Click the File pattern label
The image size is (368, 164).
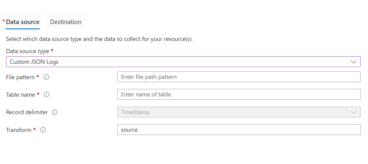20,77
